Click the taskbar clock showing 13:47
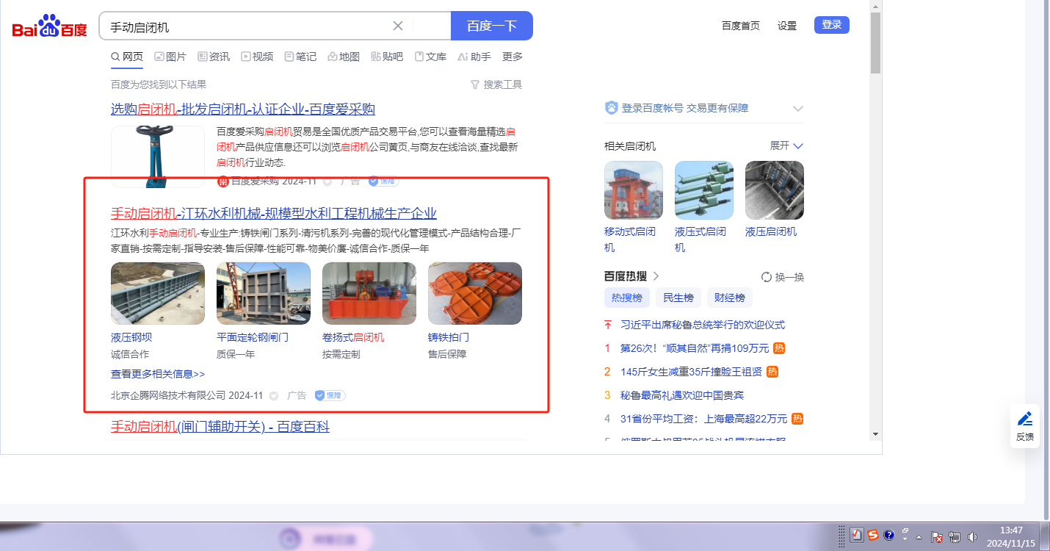This screenshot has height=551, width=1050. coord(1011,536)
